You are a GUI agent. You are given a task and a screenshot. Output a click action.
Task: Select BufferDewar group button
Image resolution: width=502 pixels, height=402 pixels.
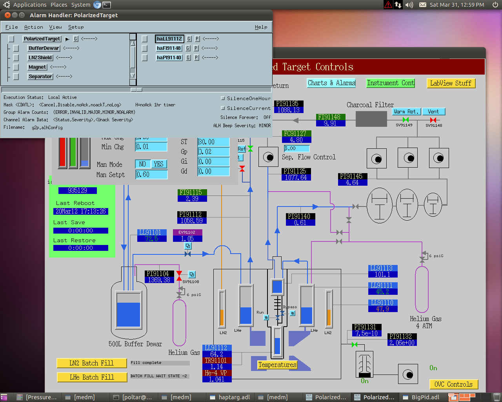pyautogui.click(x=44, y=48)
